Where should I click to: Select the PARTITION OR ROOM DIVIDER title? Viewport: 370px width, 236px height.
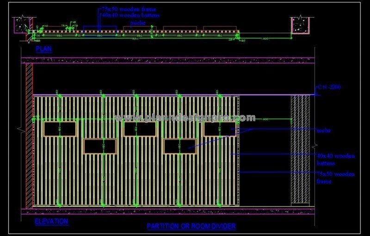click(x=191, y=226)
